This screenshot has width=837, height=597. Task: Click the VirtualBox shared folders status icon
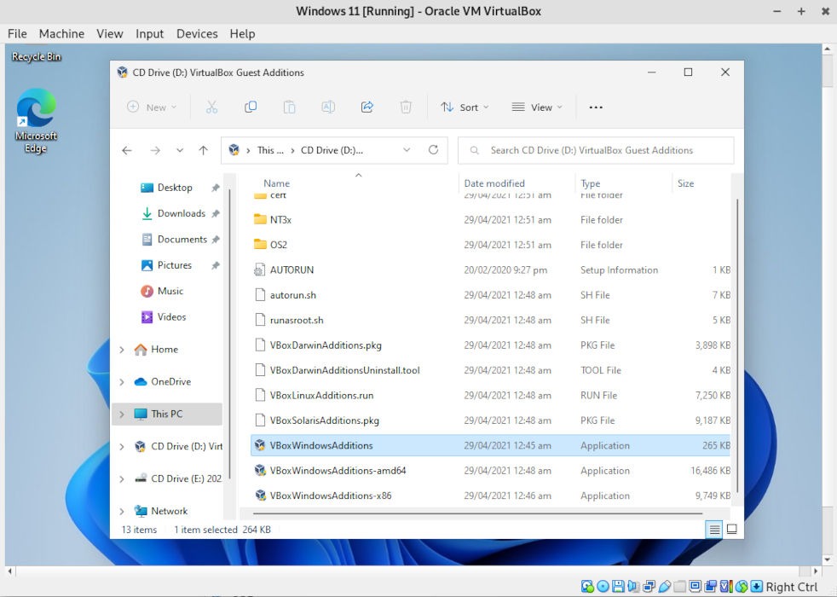pyautogui.click(x=678, y=587)
